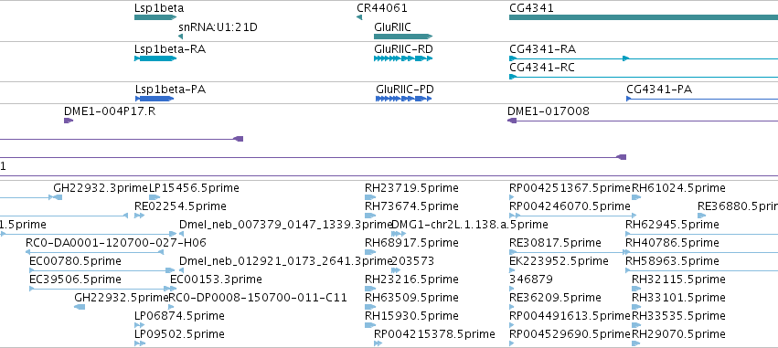Viewport: 778px width, 348px height.
Task: Click the EC00780.5prime EST line
Action: 100,270
